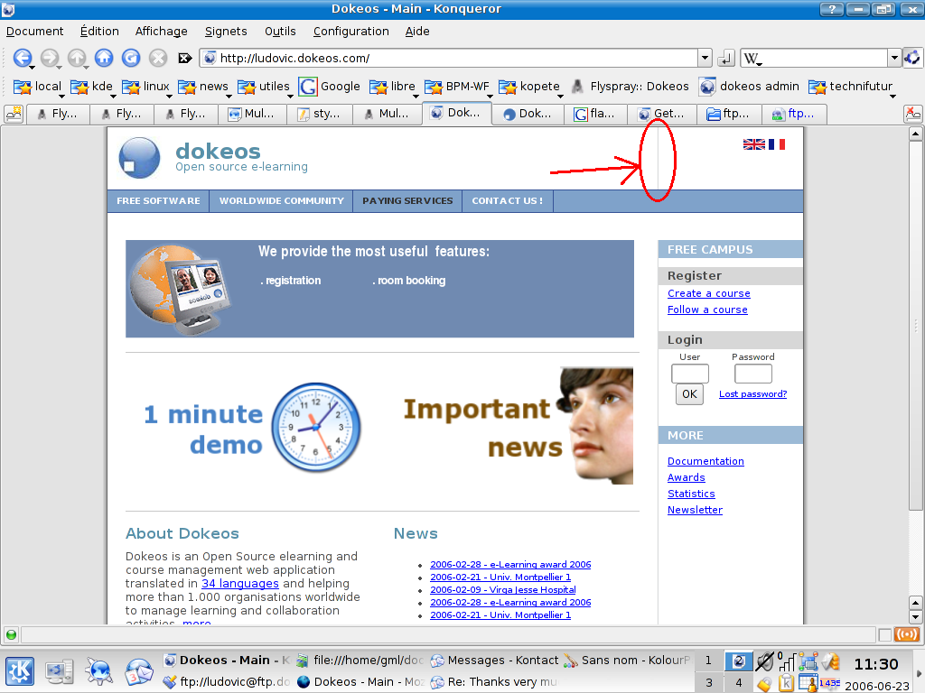Open the 34 languages link
Image resolution: width=925 pixels, height=693 pixels.
click(x=240, y=584)
